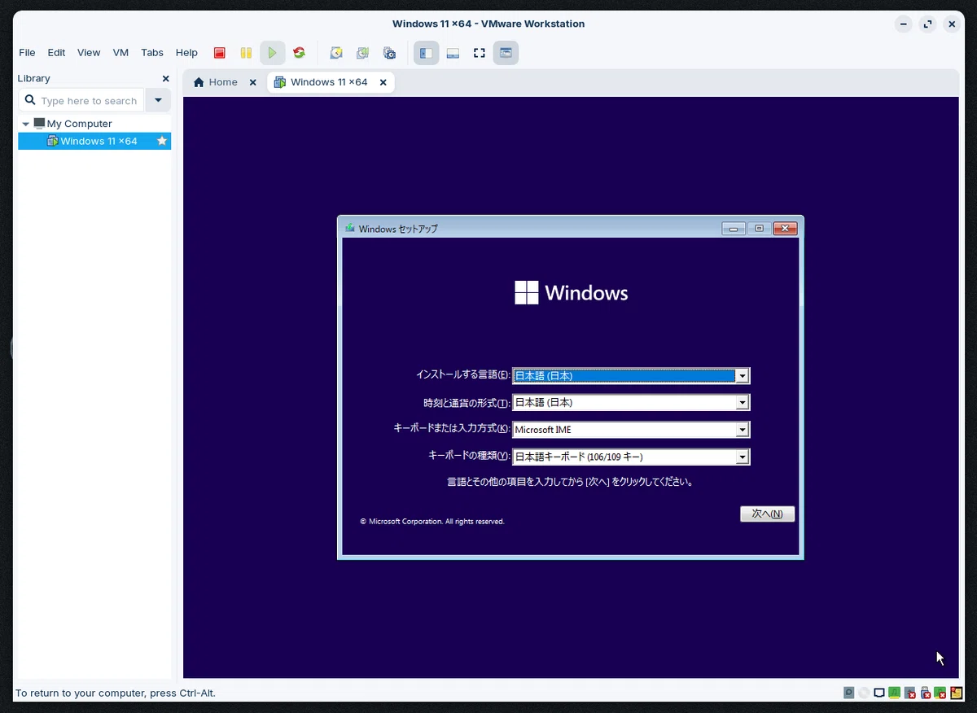The width and height of the screenshot is (977, 713).
Task: Open the library search options dropdown
Action: [x=158, y=100]
